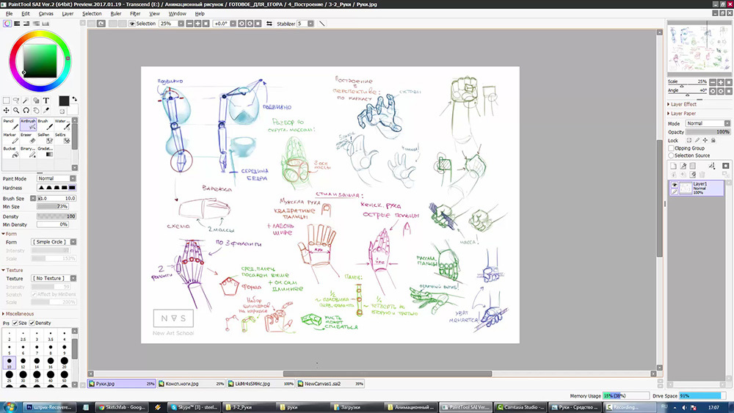Expand the Layer Effect section
The height and width of the screenshot is (413, 734).
pyautogui.click(x=683, y=104)
